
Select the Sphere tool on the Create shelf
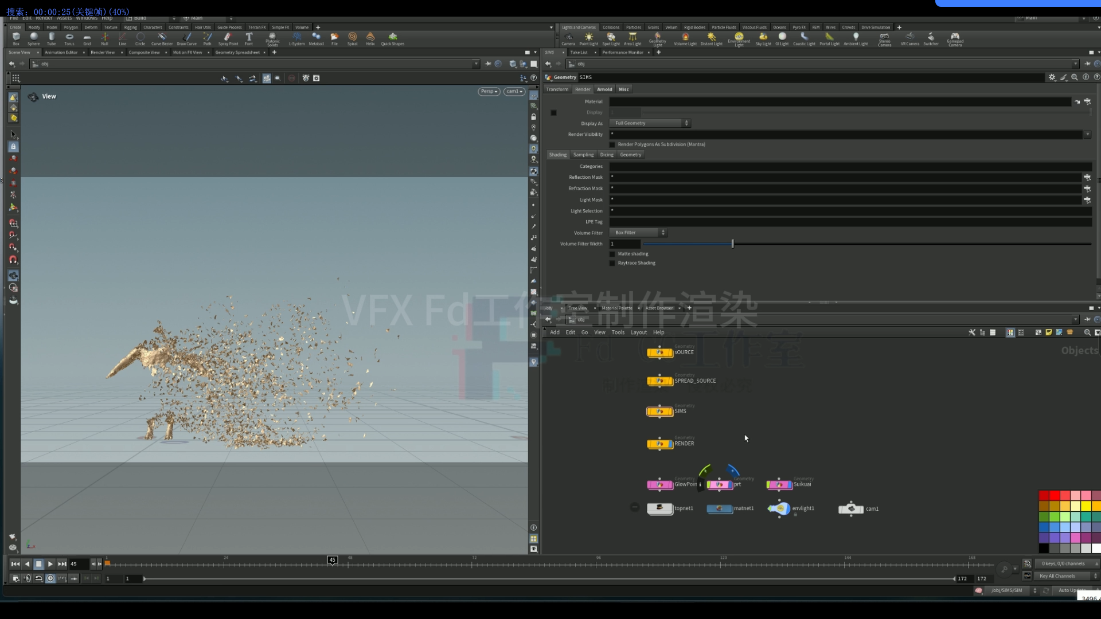(x=33, y=38)
